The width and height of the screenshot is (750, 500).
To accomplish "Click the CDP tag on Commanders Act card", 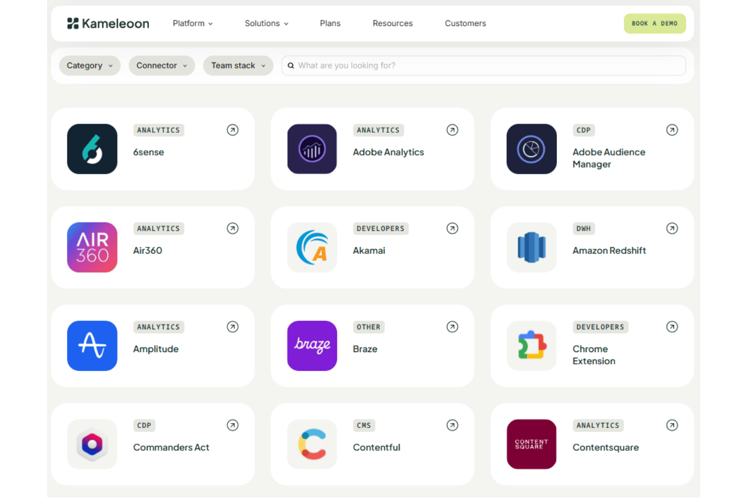I will tap(144, 425).
